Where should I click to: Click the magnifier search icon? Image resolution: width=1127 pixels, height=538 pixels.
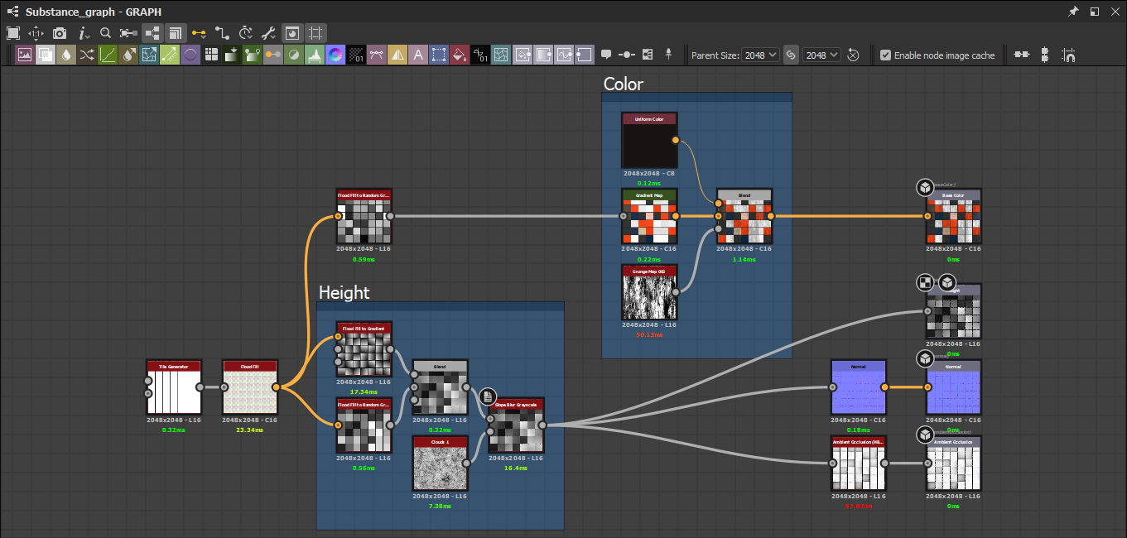pos(106,33)
